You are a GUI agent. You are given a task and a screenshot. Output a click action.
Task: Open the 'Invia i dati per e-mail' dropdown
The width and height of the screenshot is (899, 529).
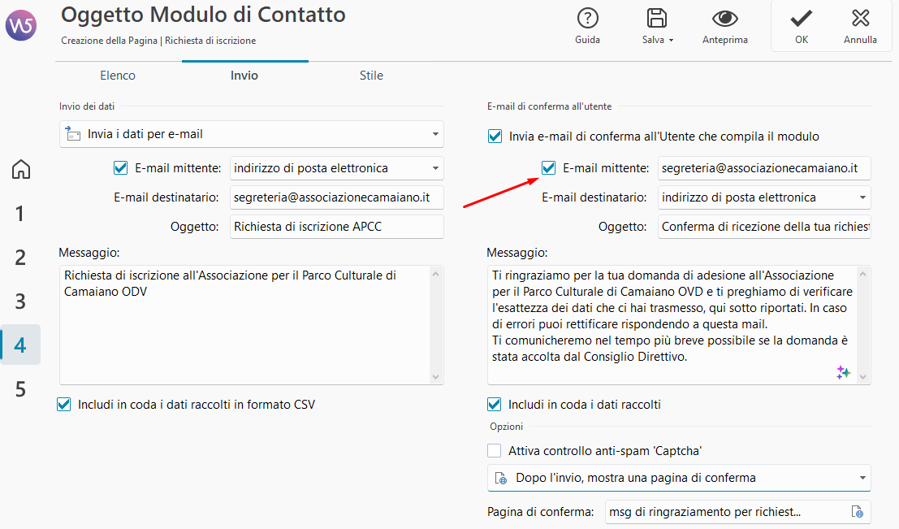pyautogui.click(x=252, y=134)
